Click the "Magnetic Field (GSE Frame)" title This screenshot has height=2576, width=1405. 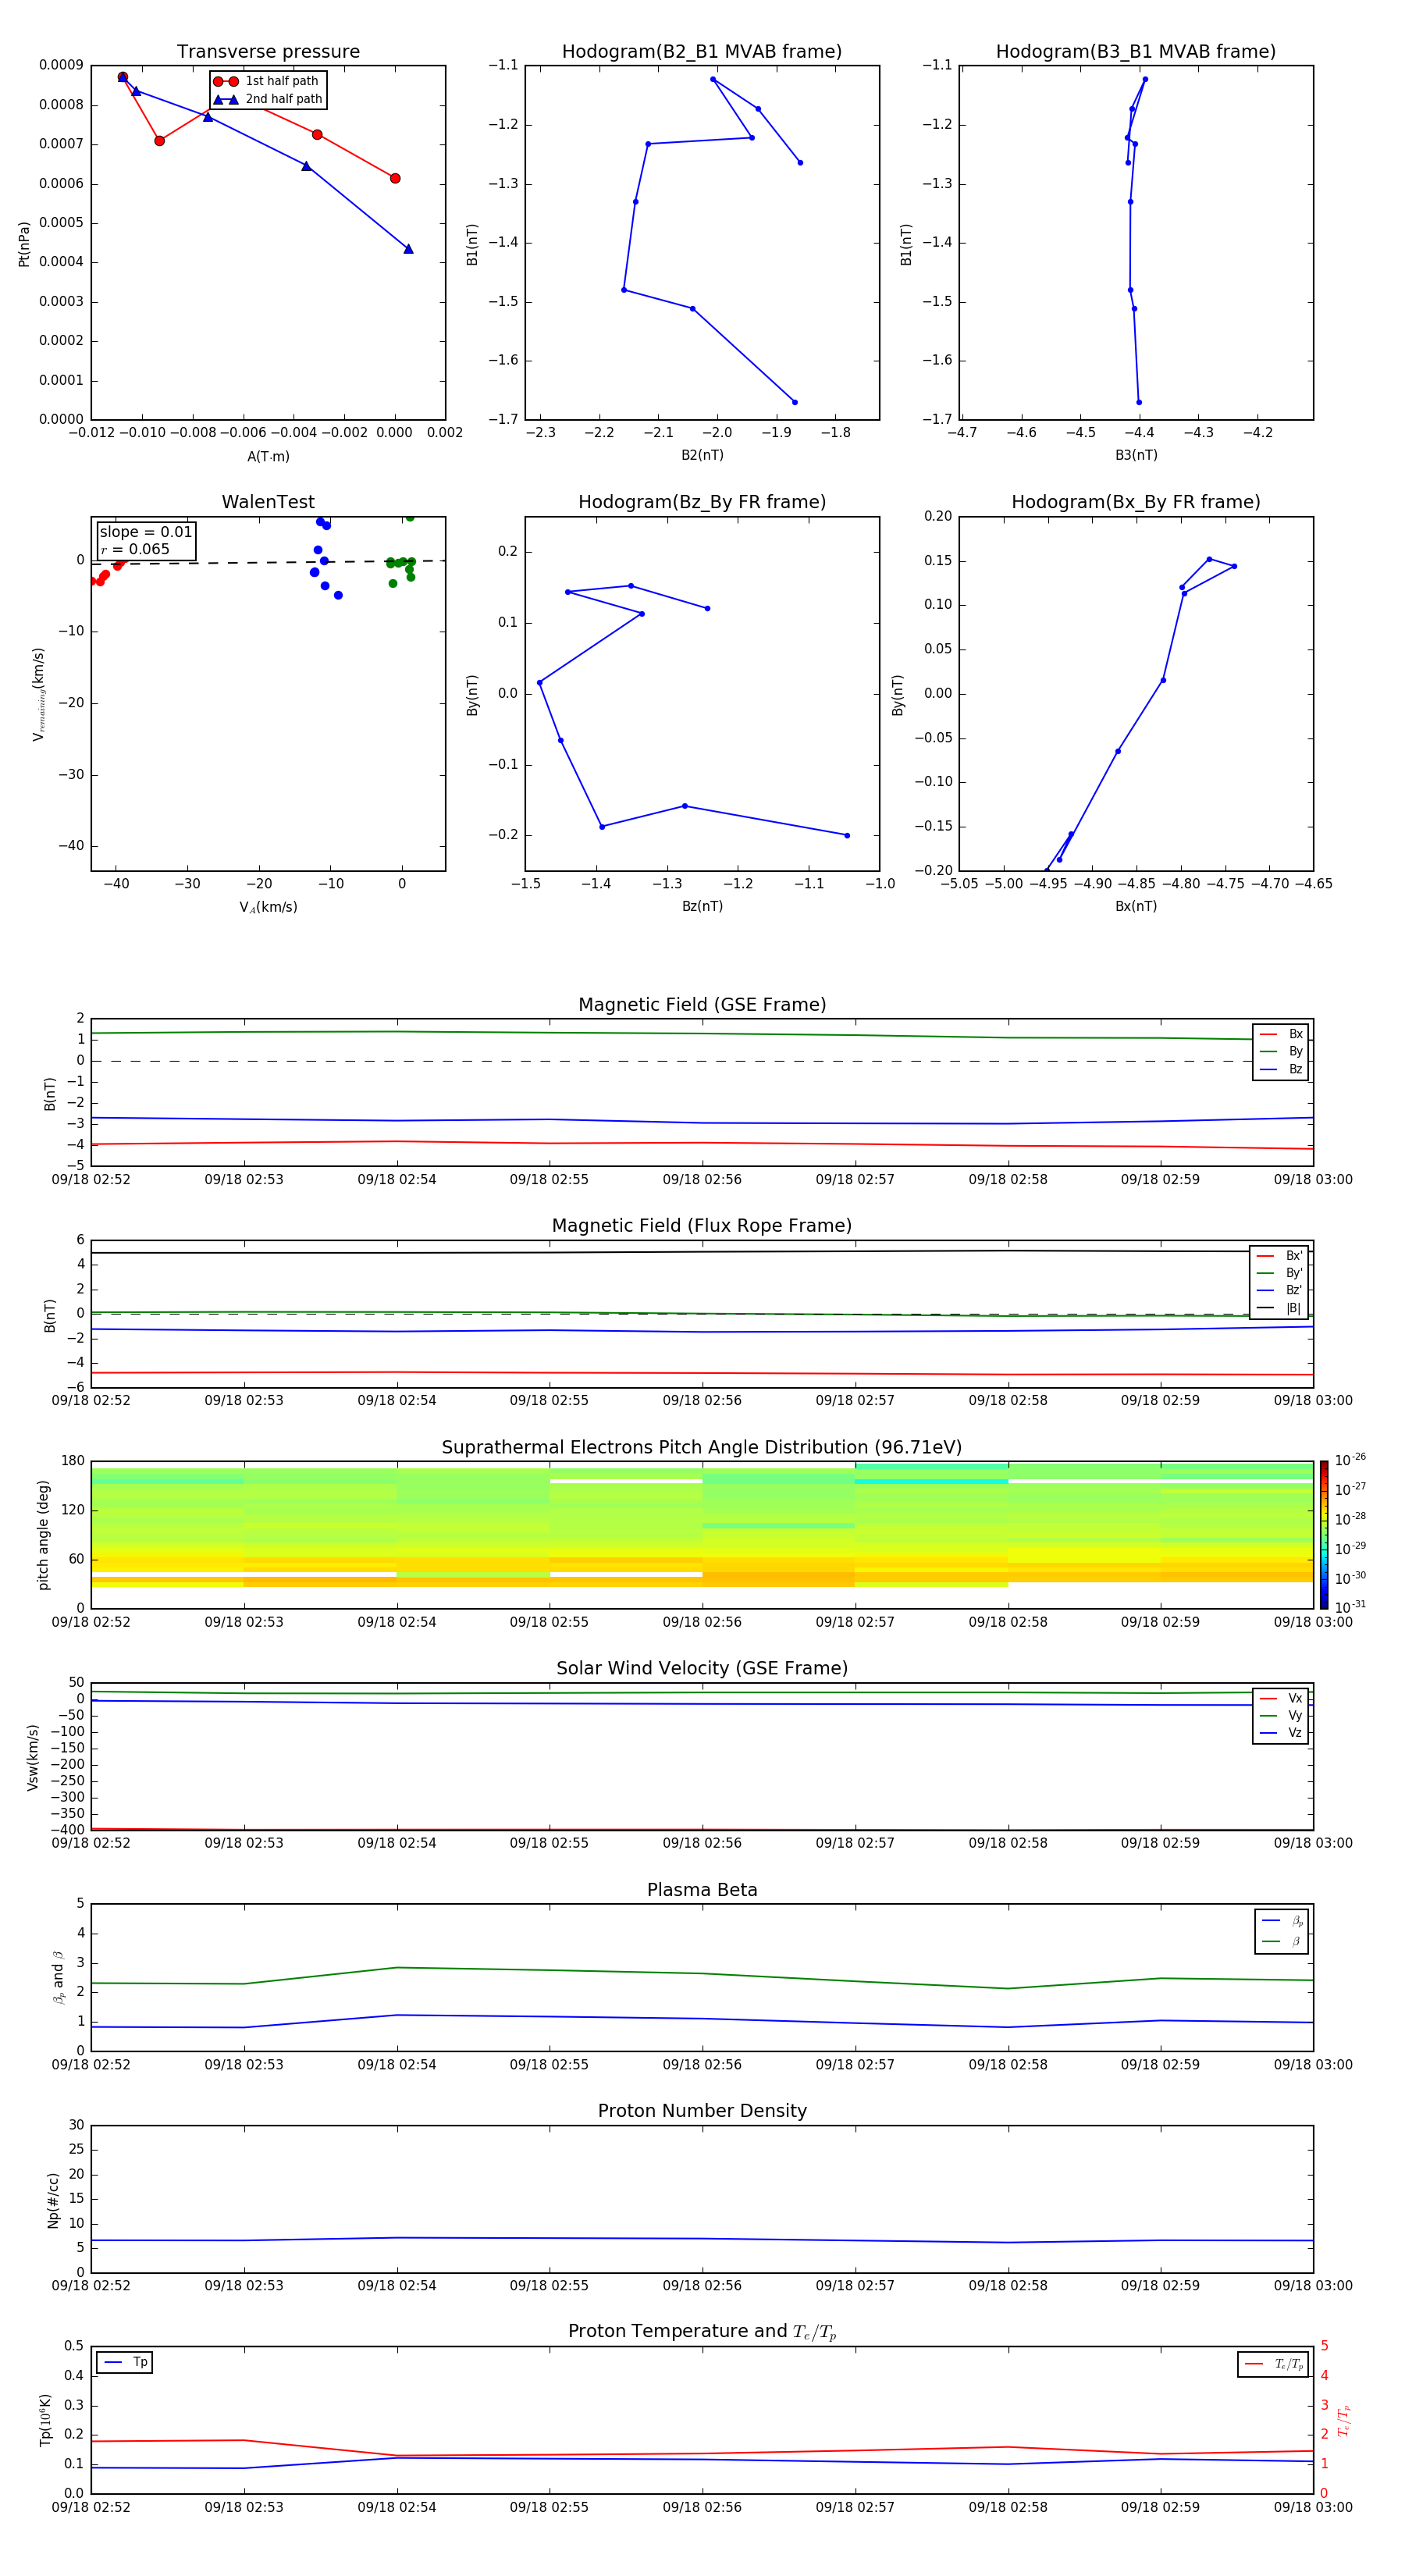pos(702,1005)
